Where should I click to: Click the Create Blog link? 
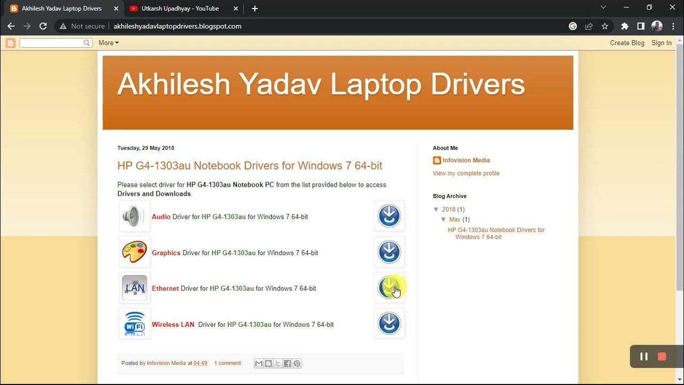pos(627,43)
